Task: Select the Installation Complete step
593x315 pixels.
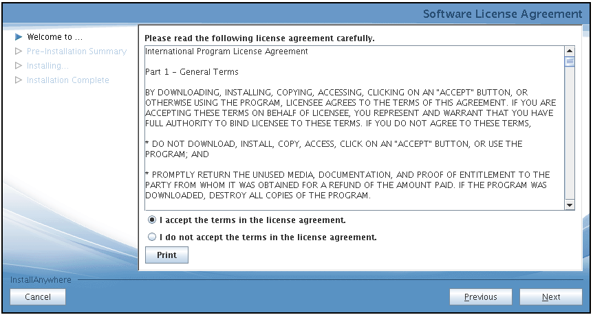Action: click(x=67, y=80)
